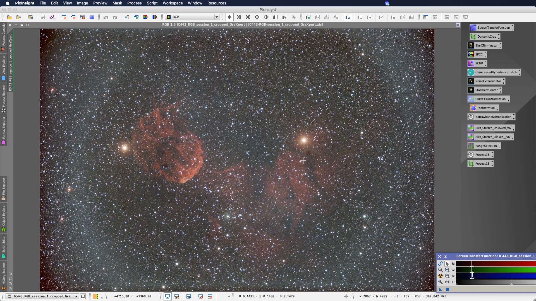Open the BlurXTerminator process icon
Viewport: 536px width, 301px height.
484,45
